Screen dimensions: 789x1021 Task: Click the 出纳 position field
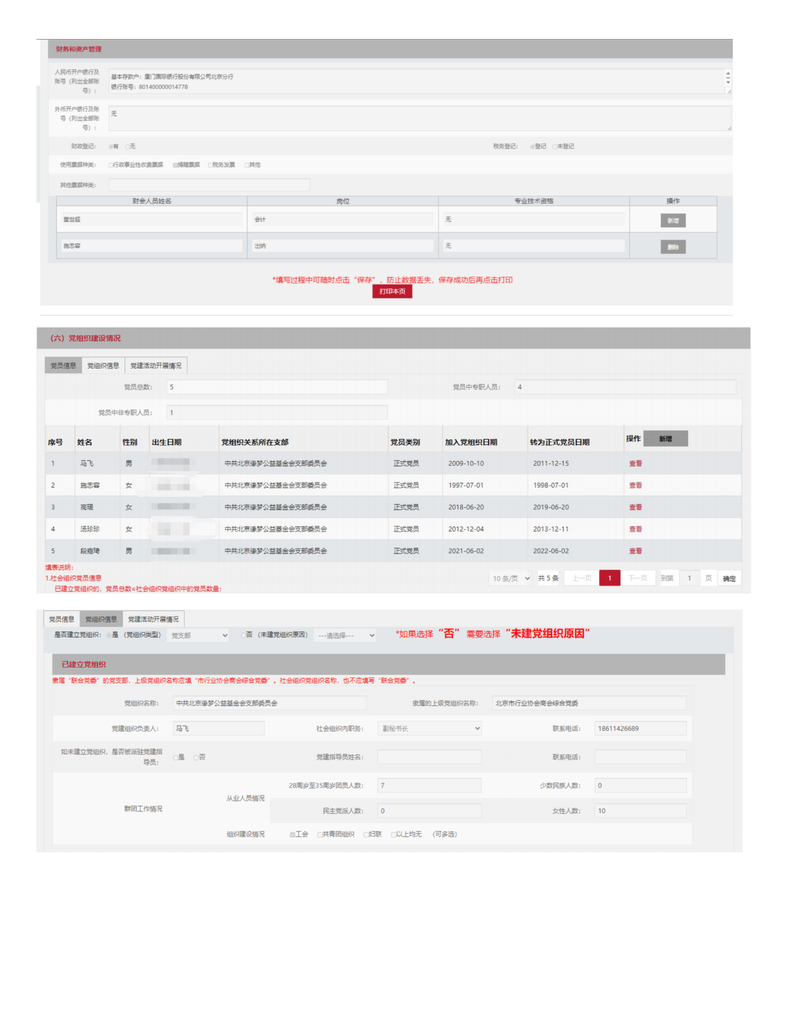tap(343, 246)
